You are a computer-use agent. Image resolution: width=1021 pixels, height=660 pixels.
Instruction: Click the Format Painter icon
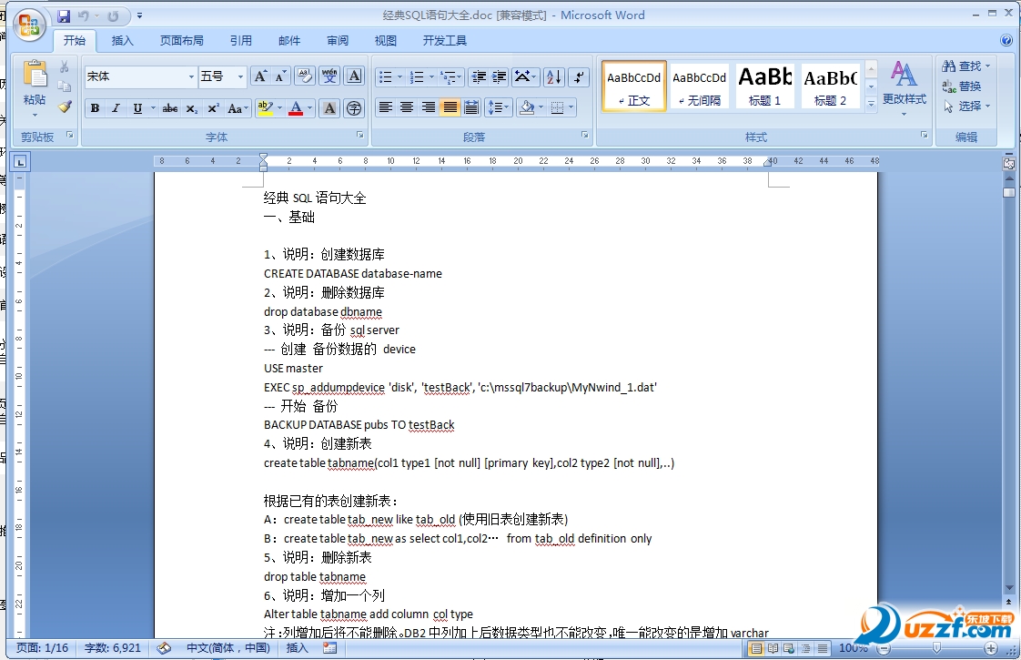coord(64,107)
